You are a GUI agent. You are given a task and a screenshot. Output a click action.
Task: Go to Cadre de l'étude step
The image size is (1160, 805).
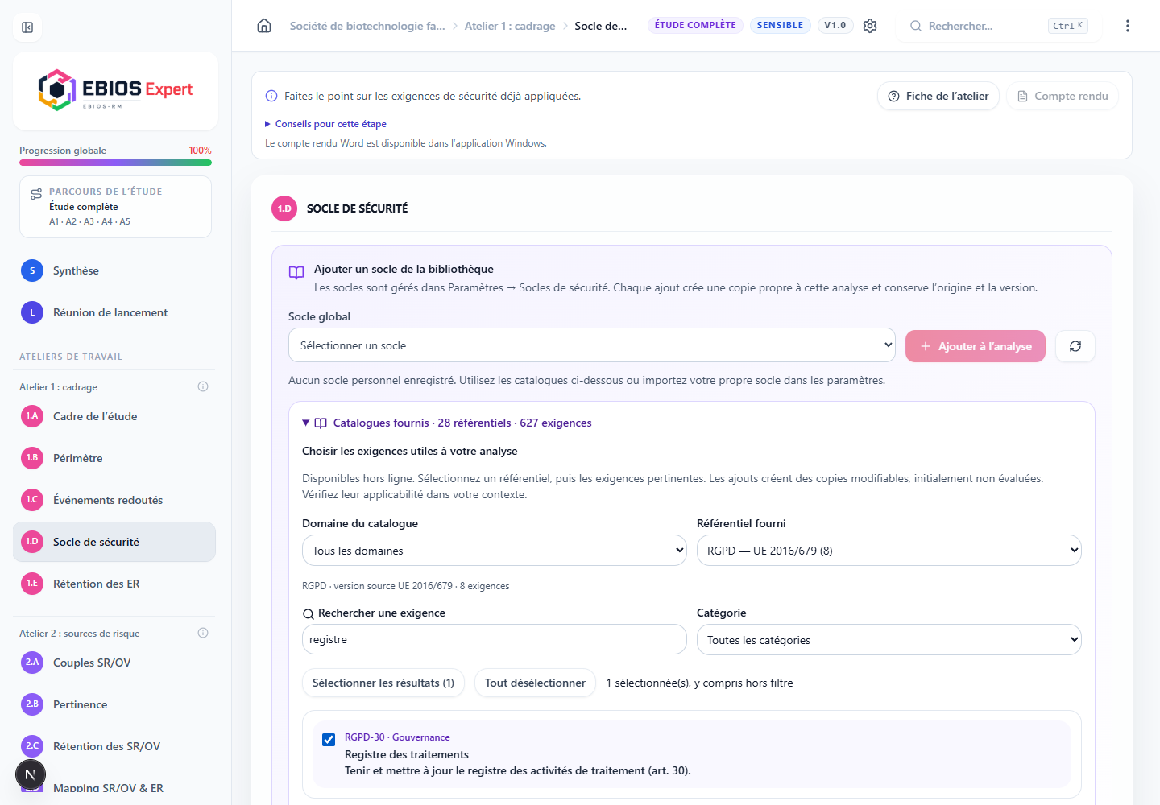(x=114, y=416)
